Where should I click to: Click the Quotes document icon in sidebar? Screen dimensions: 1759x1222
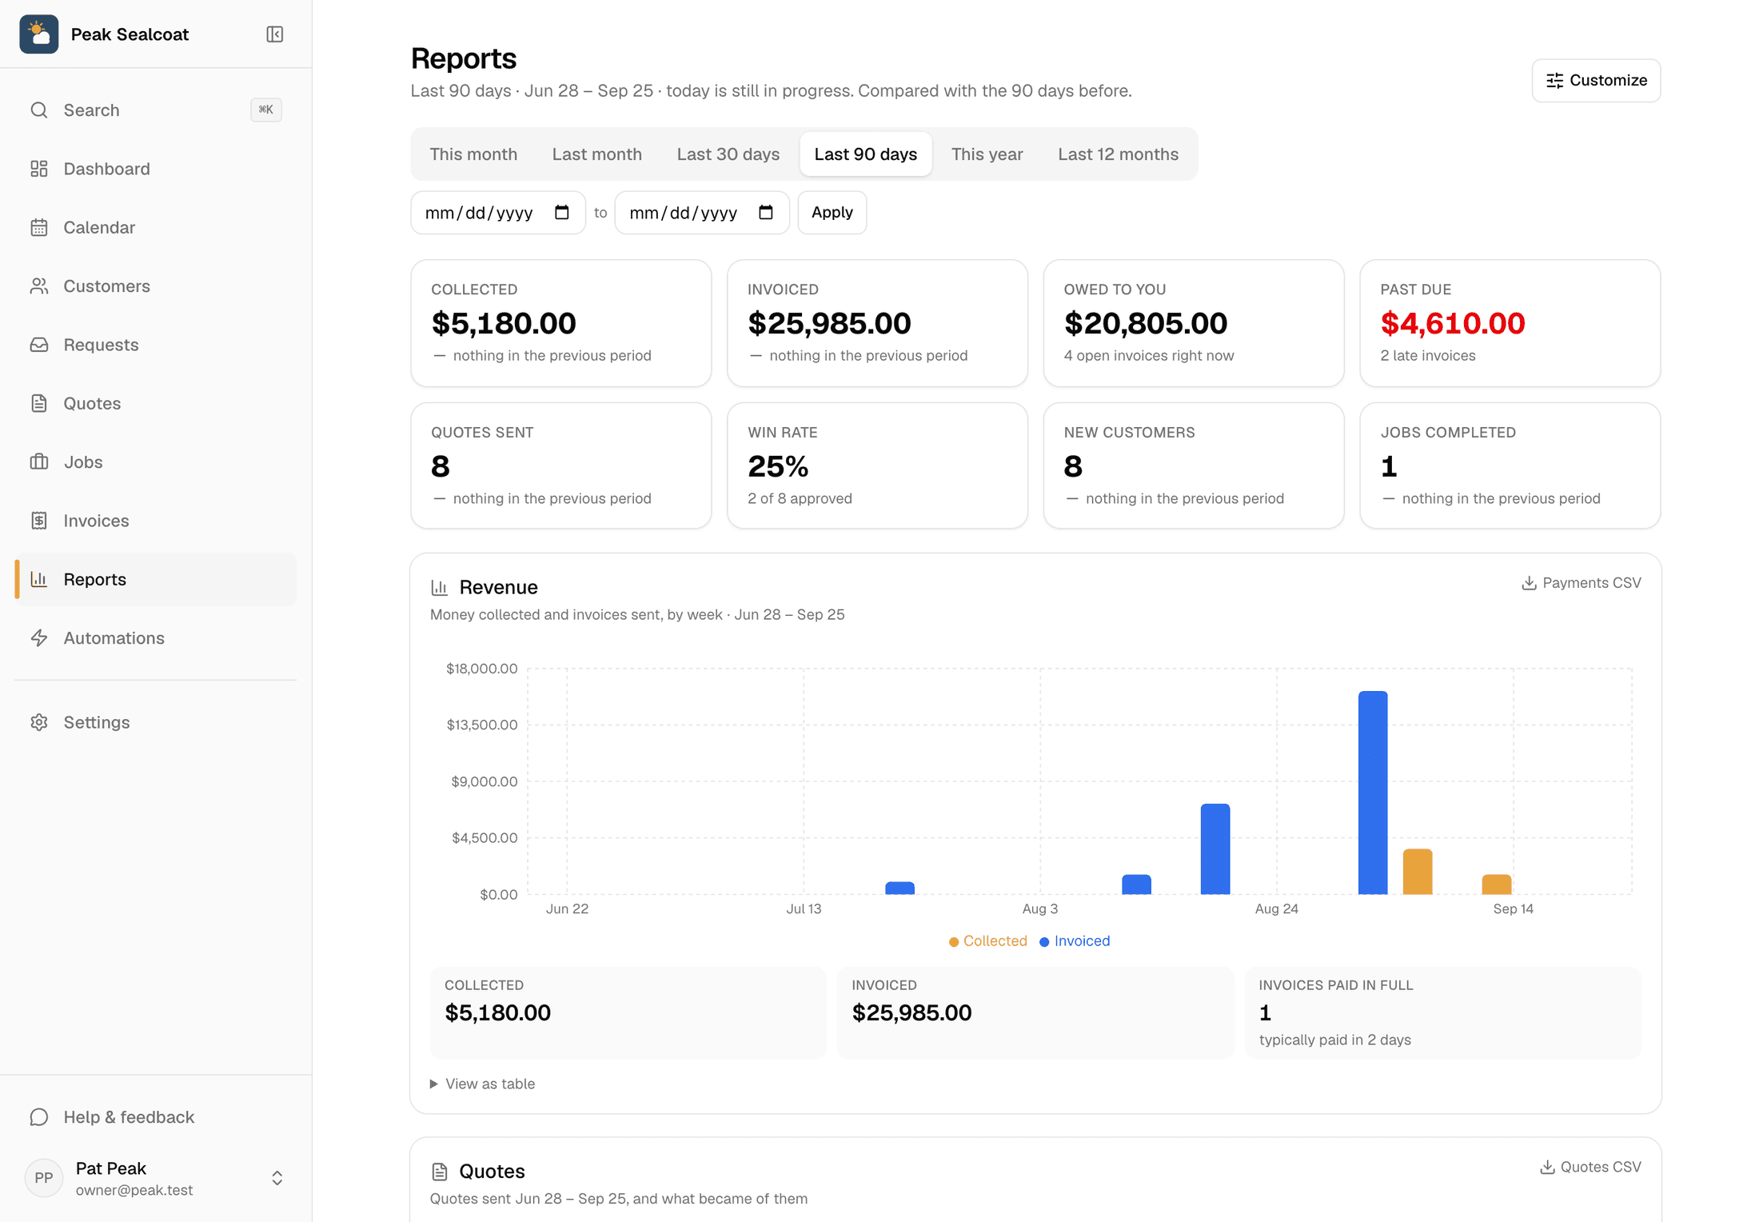click(x=39, y=404)
